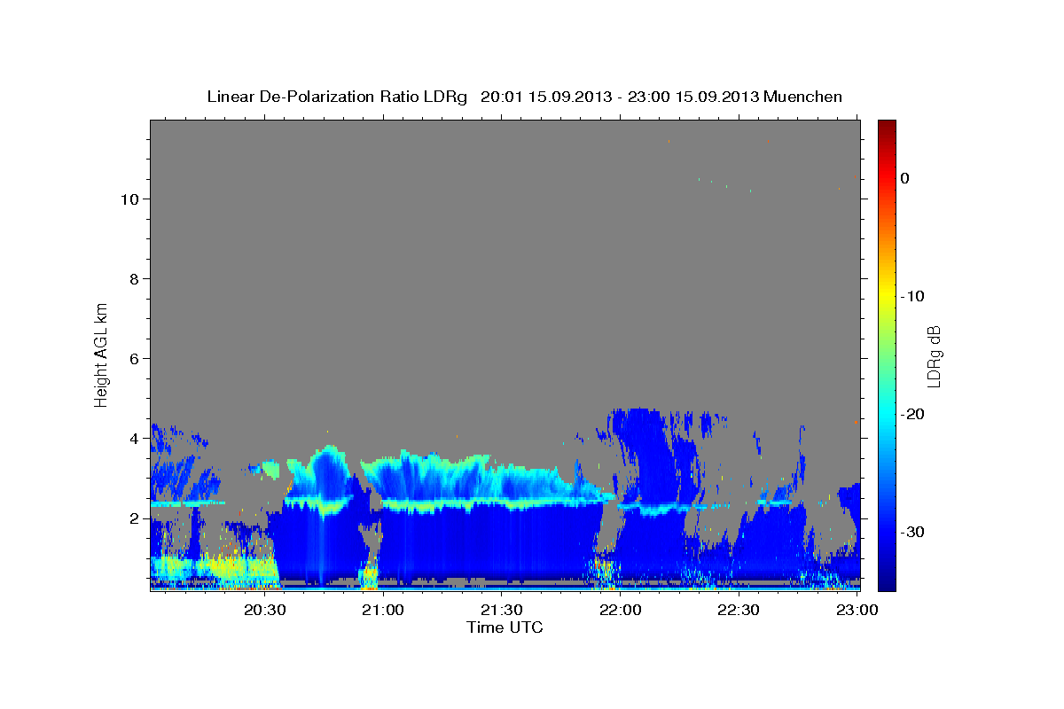
Task: Click the height tick label 8
Action: click(x=133, y=279)
